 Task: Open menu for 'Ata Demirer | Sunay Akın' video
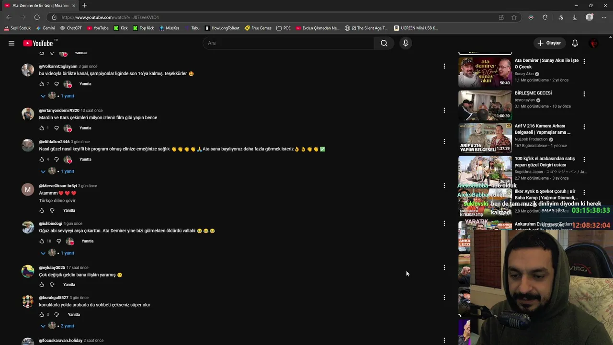584,61
